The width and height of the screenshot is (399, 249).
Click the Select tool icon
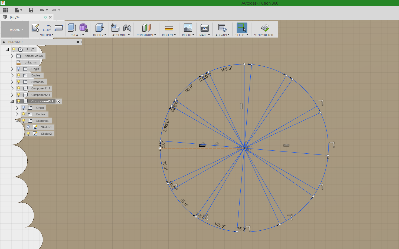coord(242,28)
